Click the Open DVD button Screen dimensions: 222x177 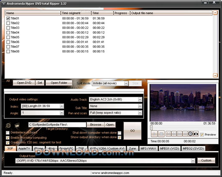(24, 83)
